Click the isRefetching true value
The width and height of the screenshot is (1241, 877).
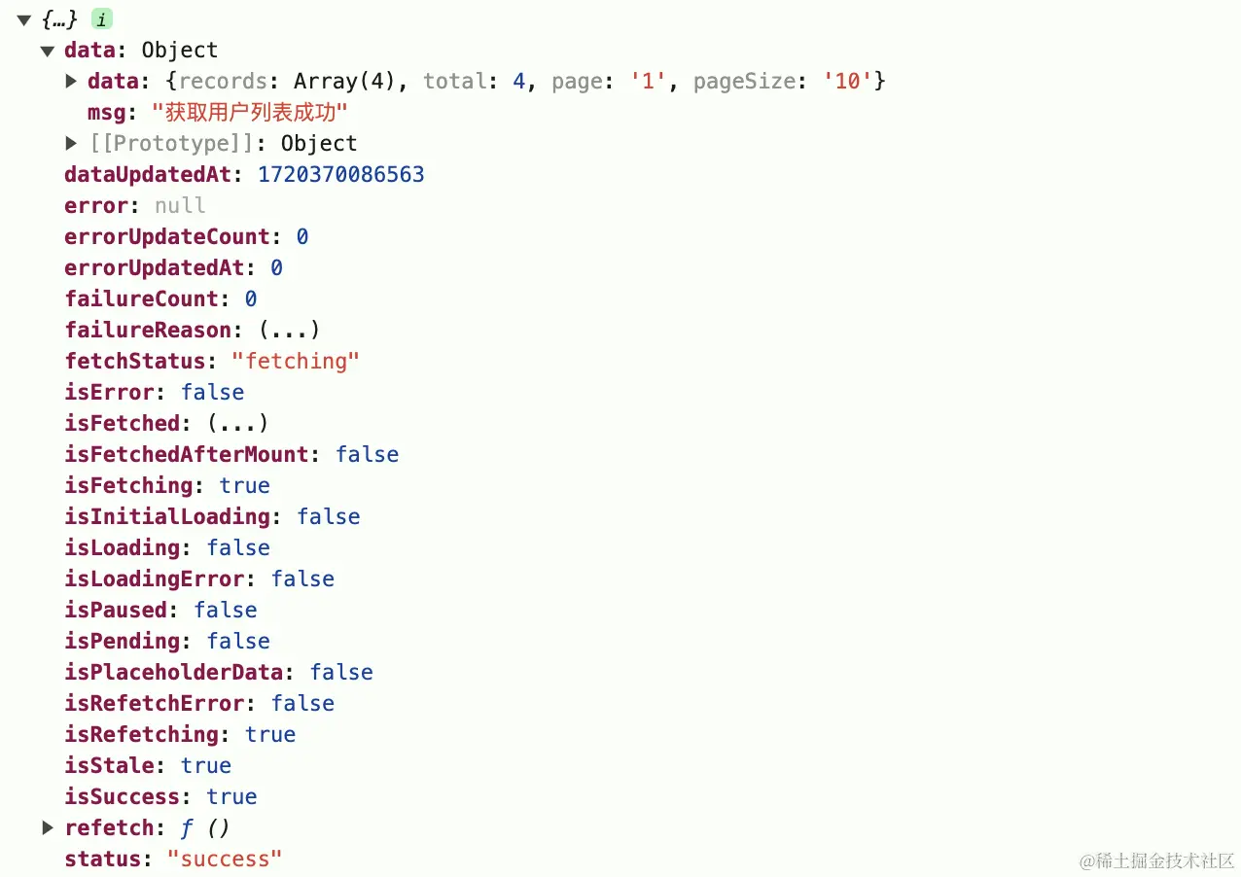click(269, 734)
